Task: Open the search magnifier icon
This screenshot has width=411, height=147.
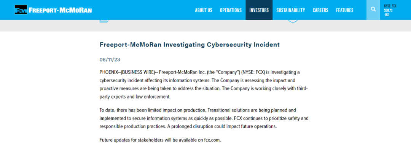Action: coord(373,10)
